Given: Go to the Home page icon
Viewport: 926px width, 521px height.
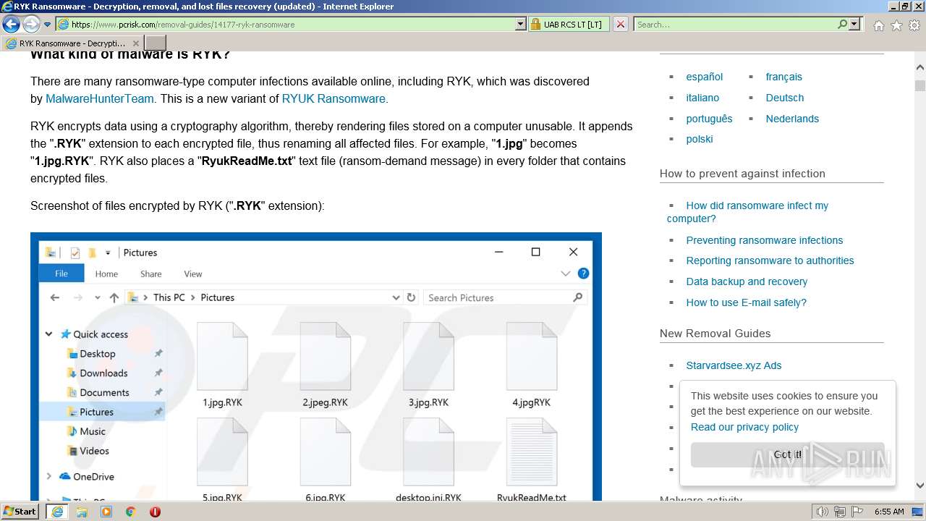Looking at the screenshot, I should [x=878, y=25].
